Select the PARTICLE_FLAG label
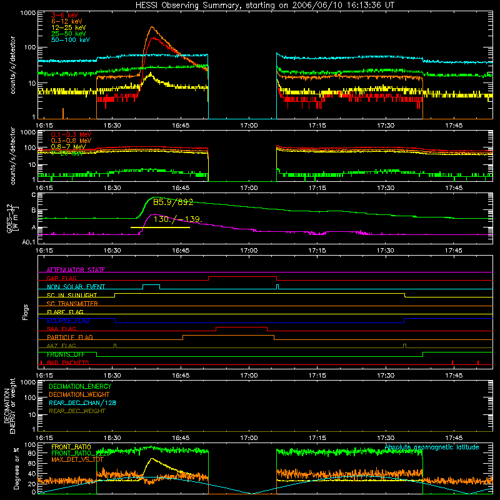The height and width of the screenshot is (500, 500). (70, 337)
